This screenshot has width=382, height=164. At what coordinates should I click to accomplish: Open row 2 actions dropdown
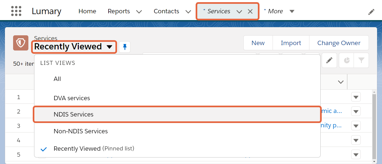click(x=356, y=111)
